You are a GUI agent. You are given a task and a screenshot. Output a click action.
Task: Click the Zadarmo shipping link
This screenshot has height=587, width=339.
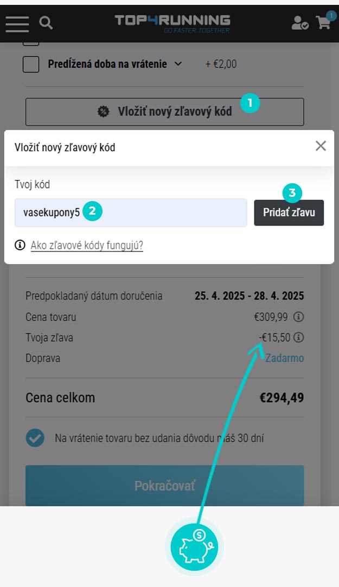(284, 358)
